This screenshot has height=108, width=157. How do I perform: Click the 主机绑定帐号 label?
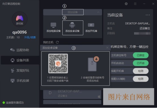pyautogui.click(x=119, y=55)
